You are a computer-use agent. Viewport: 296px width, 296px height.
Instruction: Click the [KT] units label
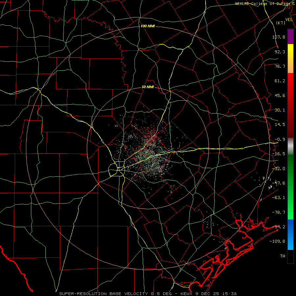click(281, 23)
